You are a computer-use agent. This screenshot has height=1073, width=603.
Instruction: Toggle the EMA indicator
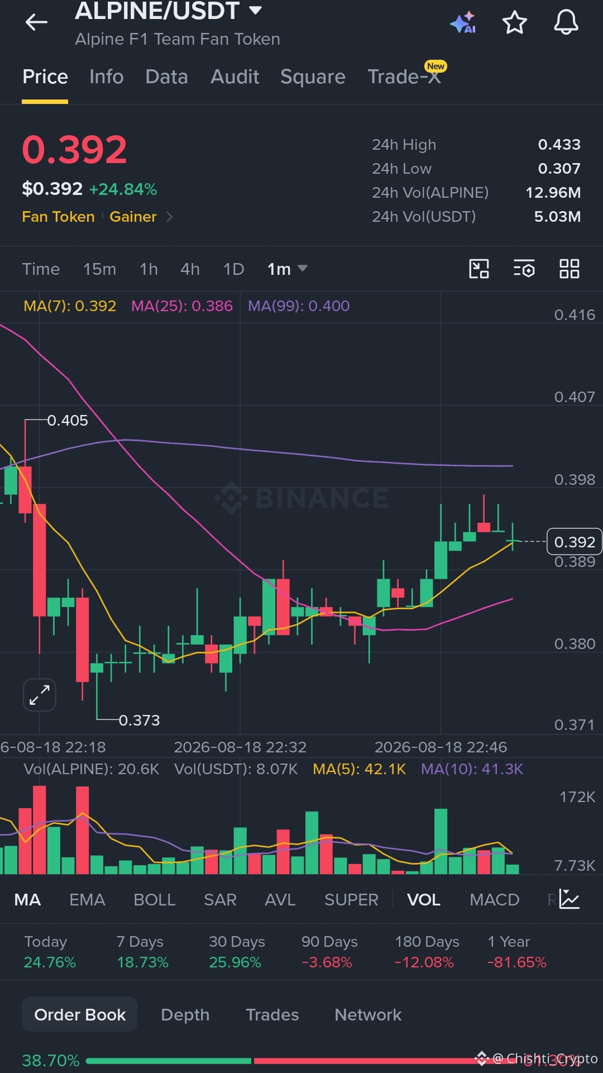pos(87,899)
